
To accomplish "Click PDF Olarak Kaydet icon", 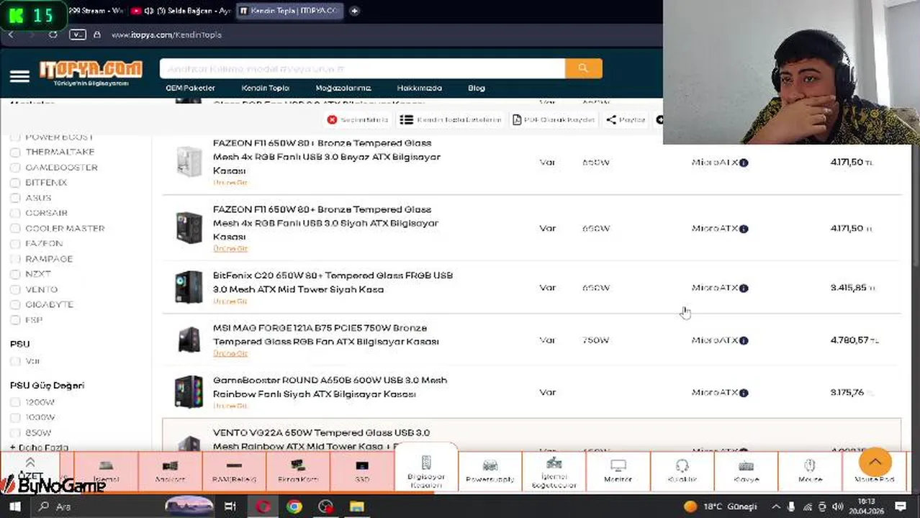I will 517,119.
